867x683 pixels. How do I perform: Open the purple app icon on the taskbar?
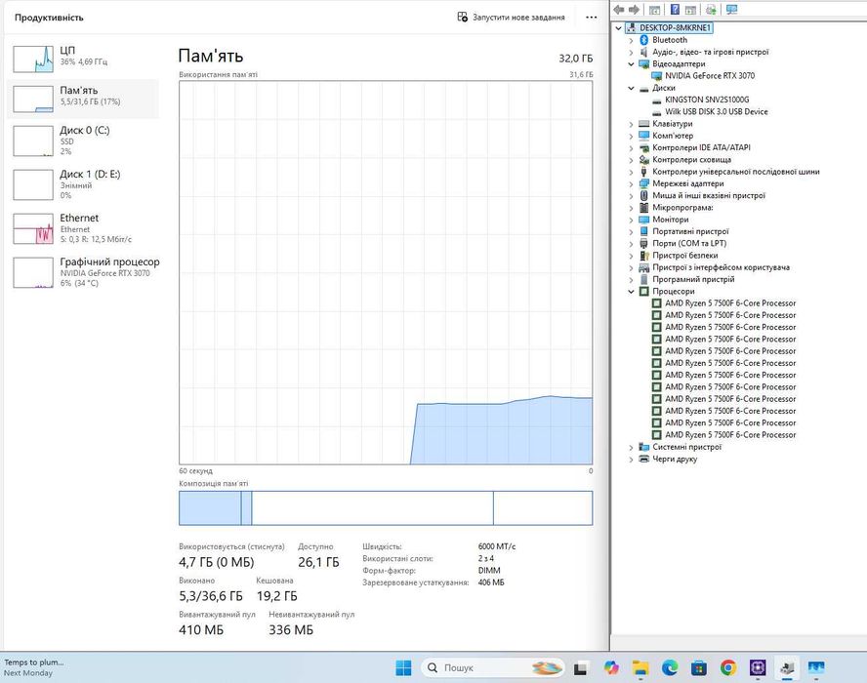tap(758, 668)
